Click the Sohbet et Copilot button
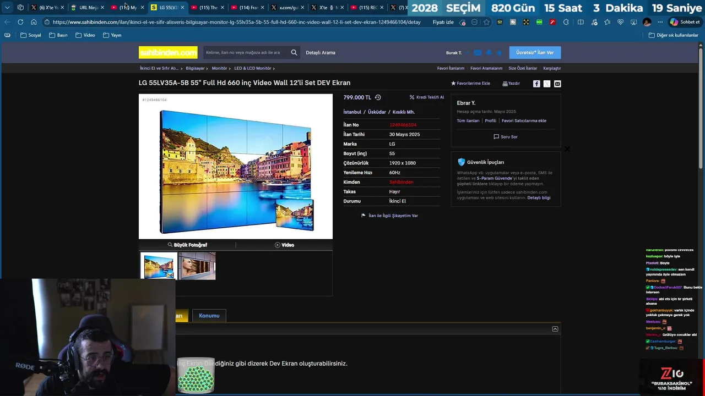 click(685, 22)
